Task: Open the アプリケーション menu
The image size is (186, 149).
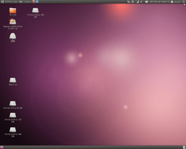Action: 11,2
